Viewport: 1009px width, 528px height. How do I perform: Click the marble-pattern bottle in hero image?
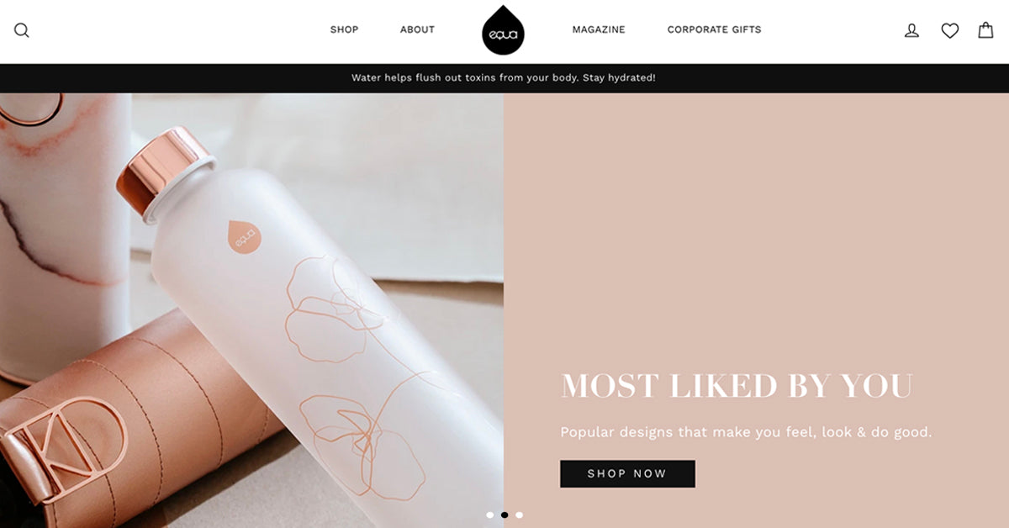pos(63,235)
